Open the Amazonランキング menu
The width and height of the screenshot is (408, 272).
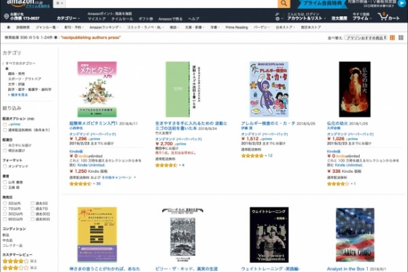pyautogui.click(x=105, y=27)
